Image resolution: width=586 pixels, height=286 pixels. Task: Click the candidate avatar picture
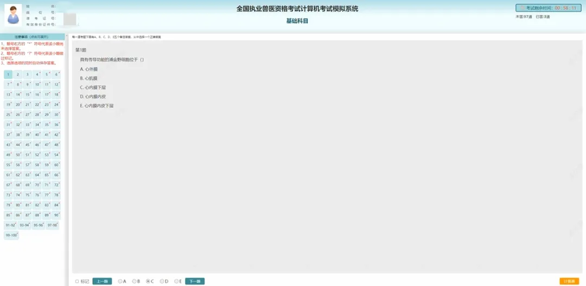pos(13,15)
